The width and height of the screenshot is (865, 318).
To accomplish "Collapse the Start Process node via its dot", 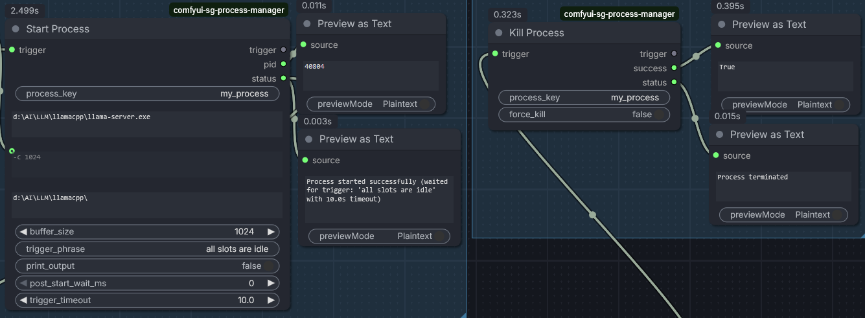I will (16, 29).
